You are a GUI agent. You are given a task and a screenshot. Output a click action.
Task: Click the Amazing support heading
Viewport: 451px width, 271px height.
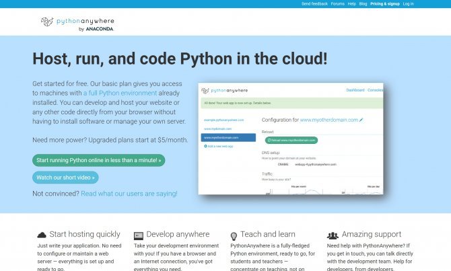(372, 234)
